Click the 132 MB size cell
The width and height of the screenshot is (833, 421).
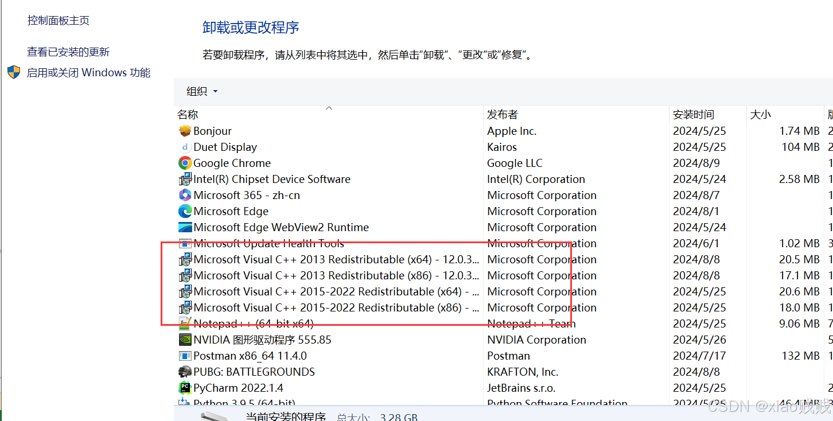click(x=800, y=356)
